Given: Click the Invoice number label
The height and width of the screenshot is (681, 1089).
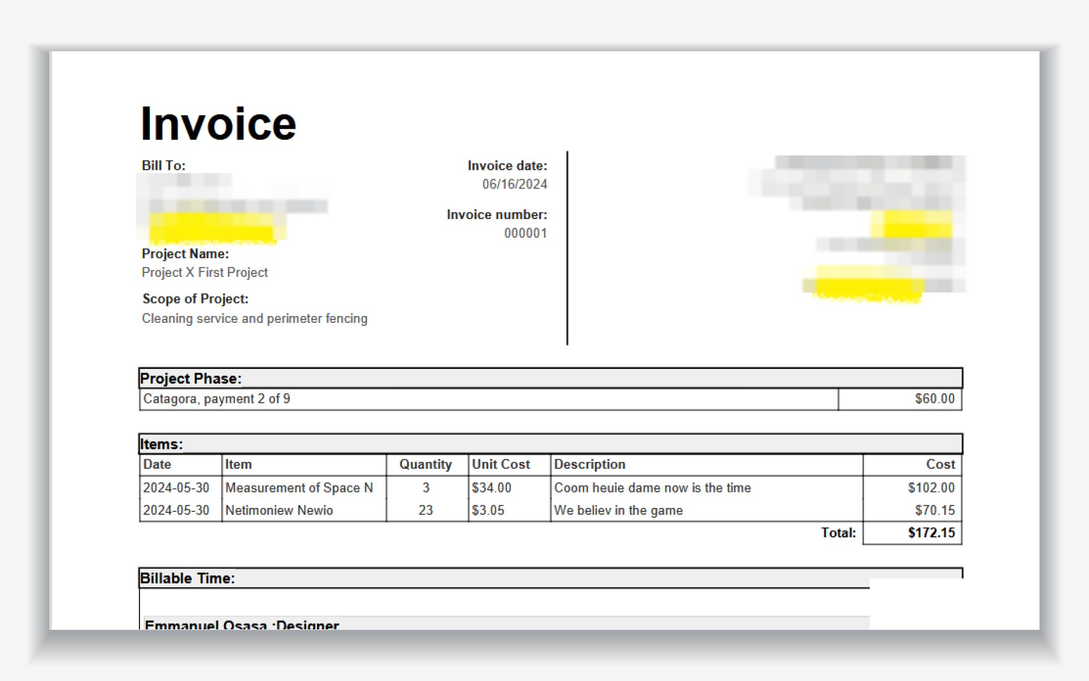Looking at the screenshot, I should 497,215.
